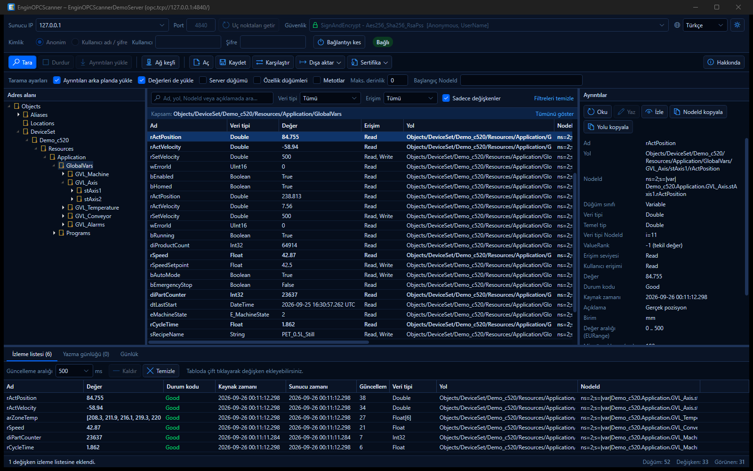Clear the watch list with Temizle
753x471 pixels.
(x=161, y=371)
